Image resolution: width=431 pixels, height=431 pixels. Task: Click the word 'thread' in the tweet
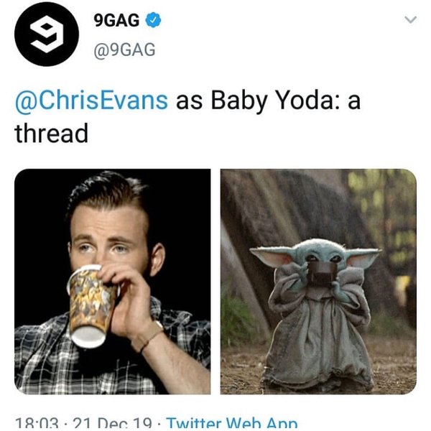(x=52, y=133)
